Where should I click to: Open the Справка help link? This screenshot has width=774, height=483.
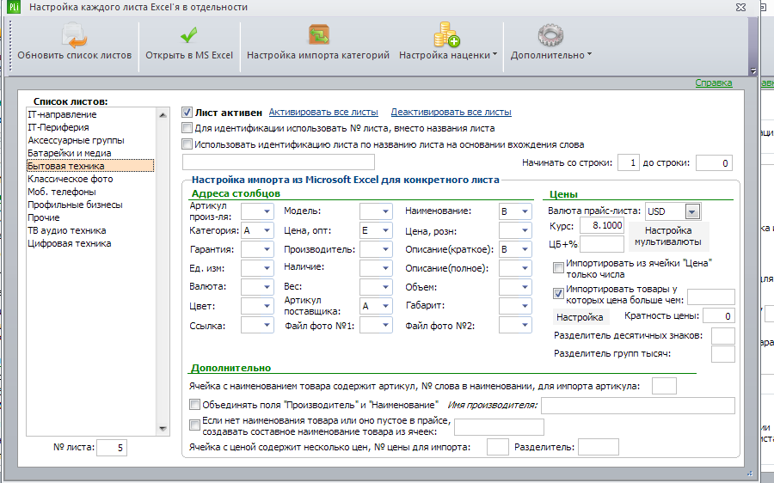(x=713, y=83)
